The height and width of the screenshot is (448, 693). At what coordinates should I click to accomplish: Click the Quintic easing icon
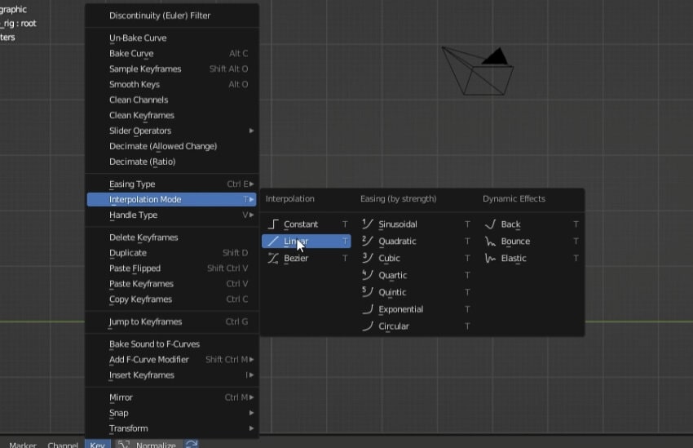pos(367,292)
